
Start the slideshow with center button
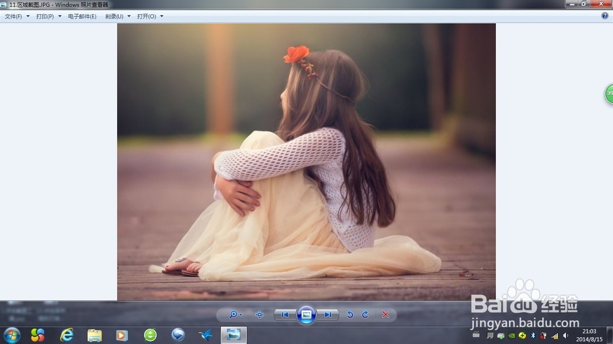click(x=306, y=315)
